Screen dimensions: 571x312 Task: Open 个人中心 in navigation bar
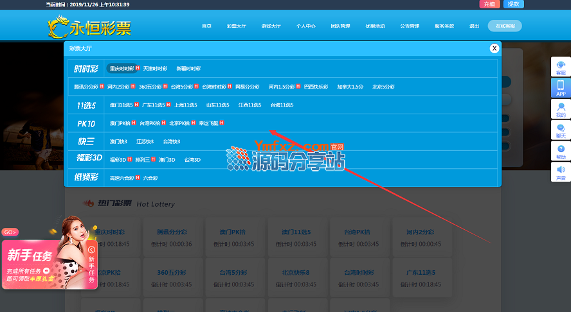pyautogui.click(x=305, y=26)
